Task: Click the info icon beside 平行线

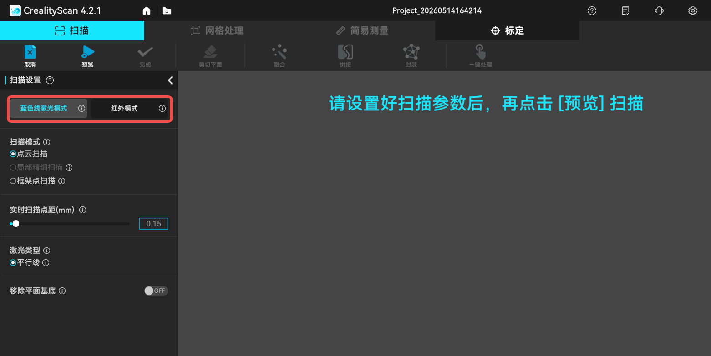Action: click(46, 262)
